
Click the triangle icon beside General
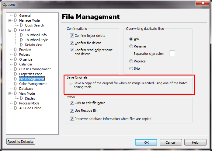(16, 16)
